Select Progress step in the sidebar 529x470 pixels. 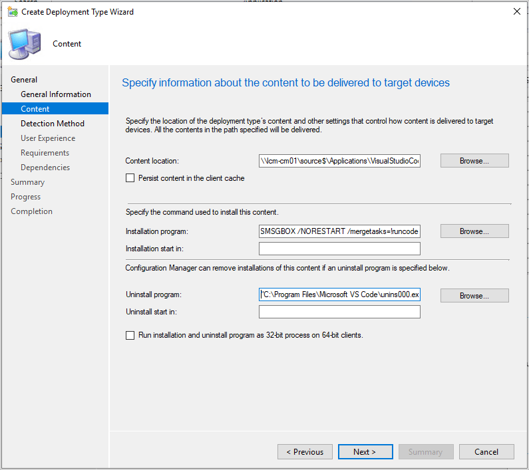coord(26,197)
